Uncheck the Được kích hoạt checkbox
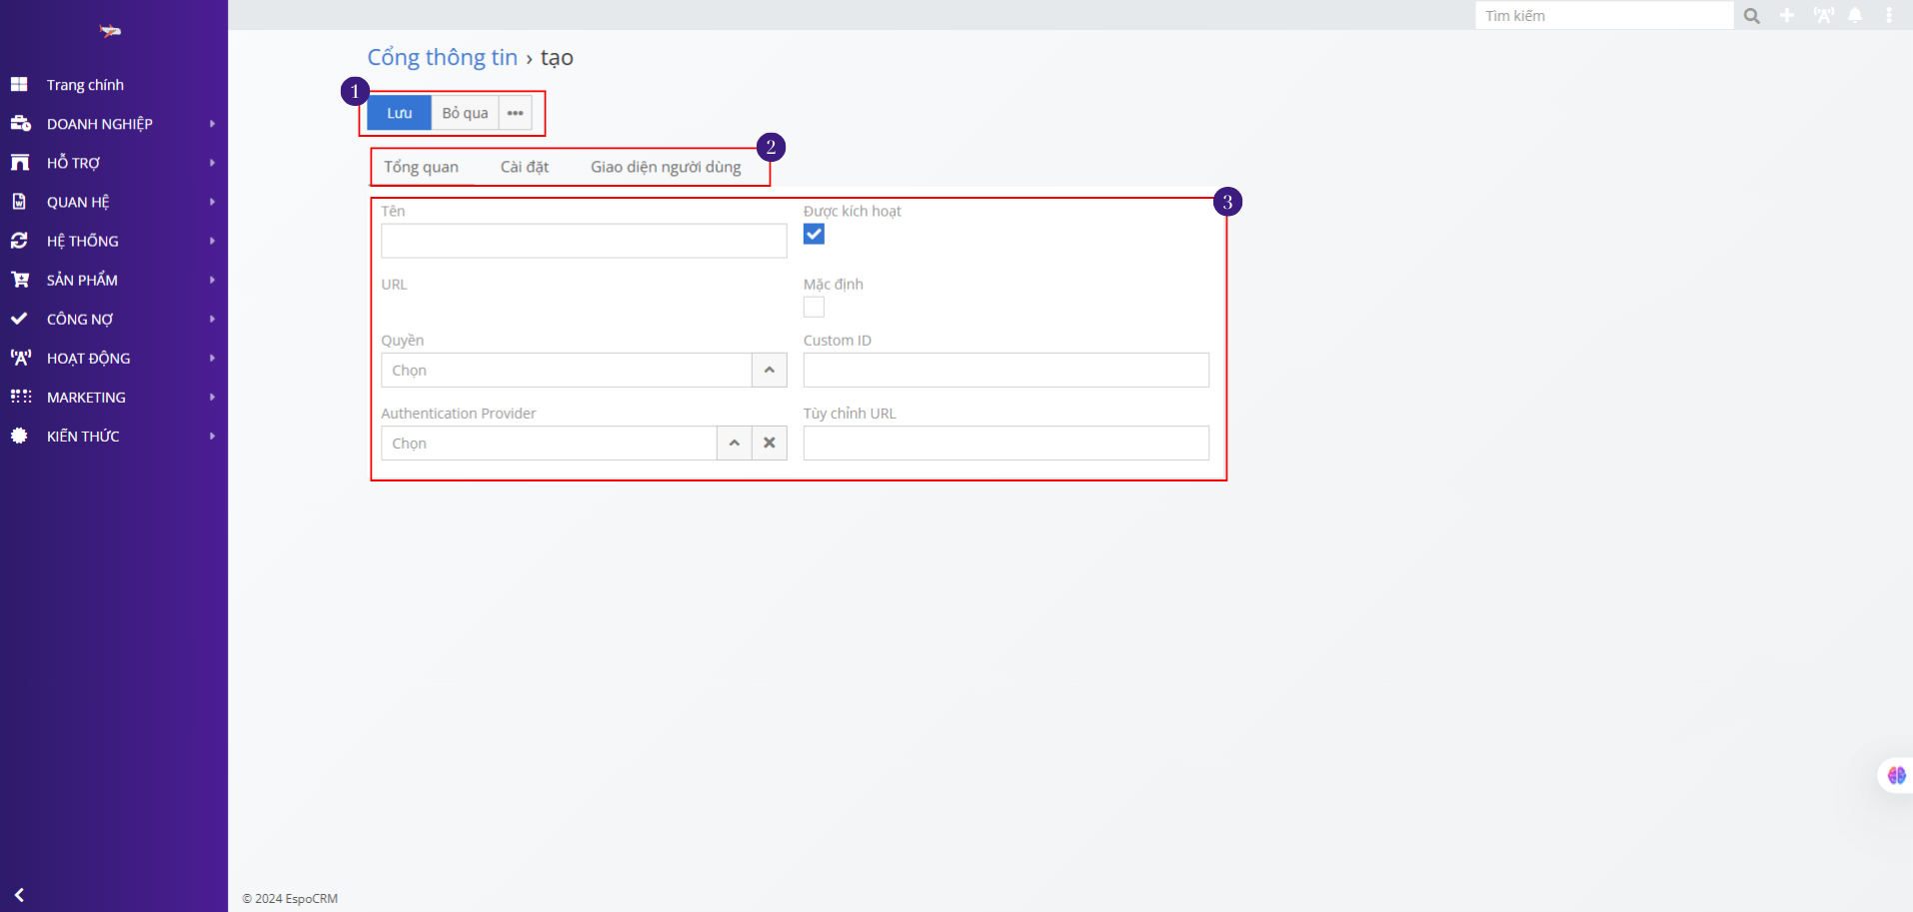Image resolution: width=1913 pixels, height=912 pixels. click(x=814, y=235)
